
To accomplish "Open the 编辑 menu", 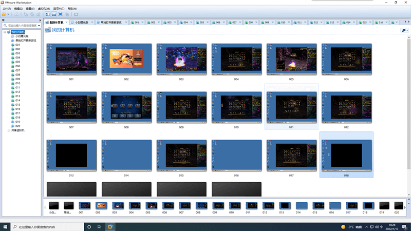I will tap(18, 9).
